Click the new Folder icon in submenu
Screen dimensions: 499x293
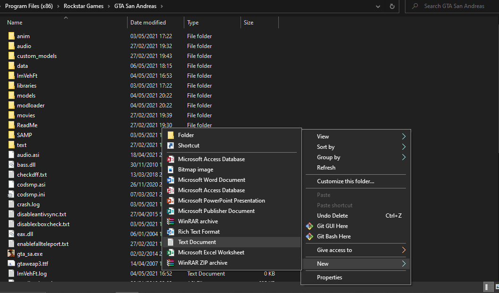(x=171, y=135)
